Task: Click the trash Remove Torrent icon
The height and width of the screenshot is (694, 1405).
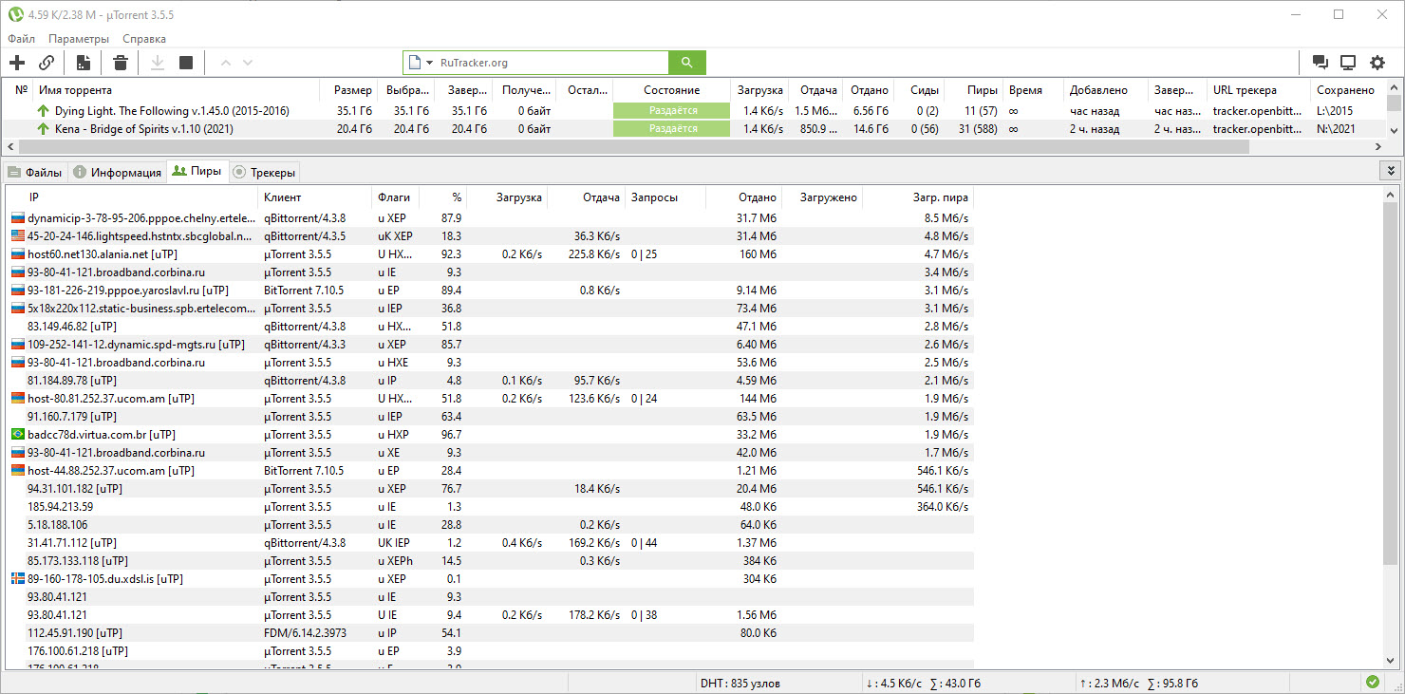Action: coord(121,63)
